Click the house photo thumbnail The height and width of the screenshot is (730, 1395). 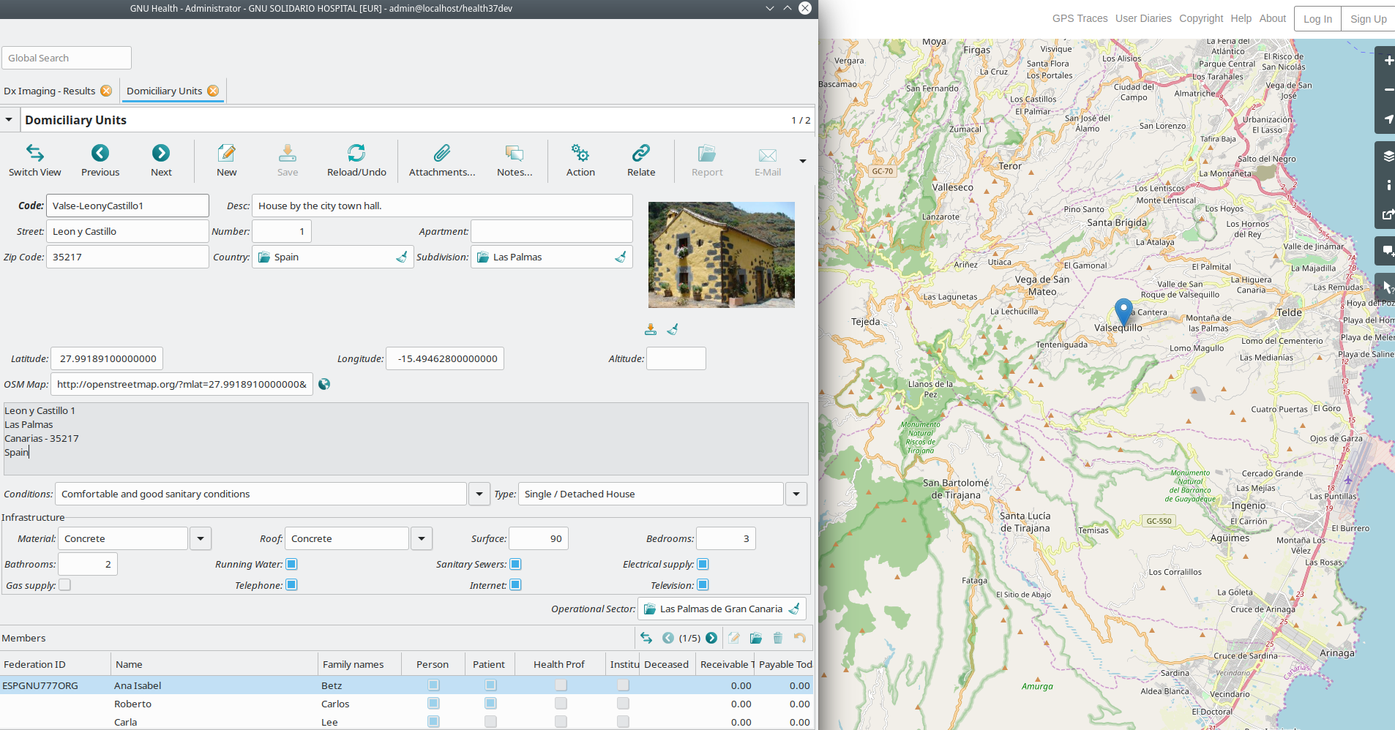tap(721, 255)
